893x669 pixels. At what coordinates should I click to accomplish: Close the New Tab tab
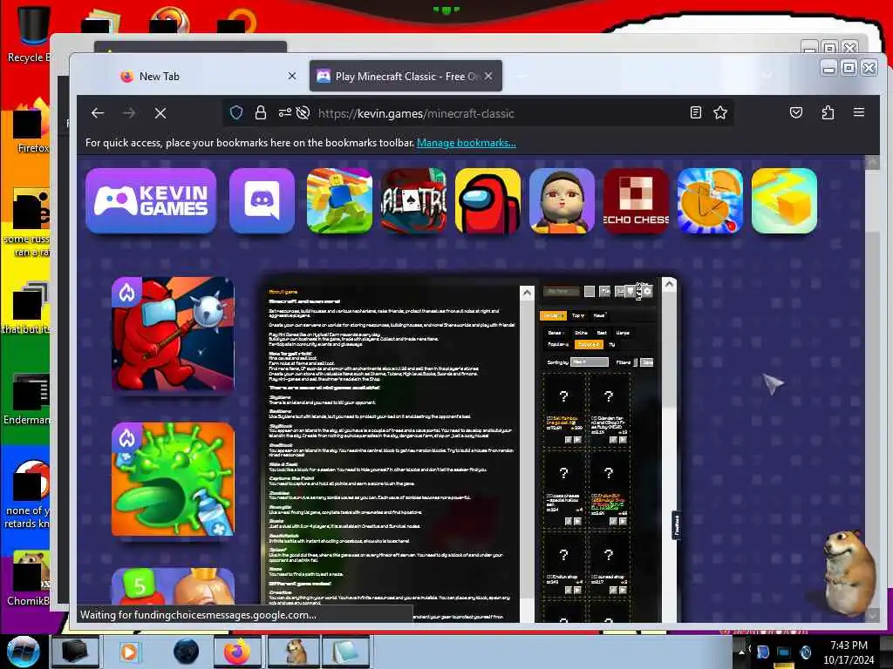tap(291, 76)
